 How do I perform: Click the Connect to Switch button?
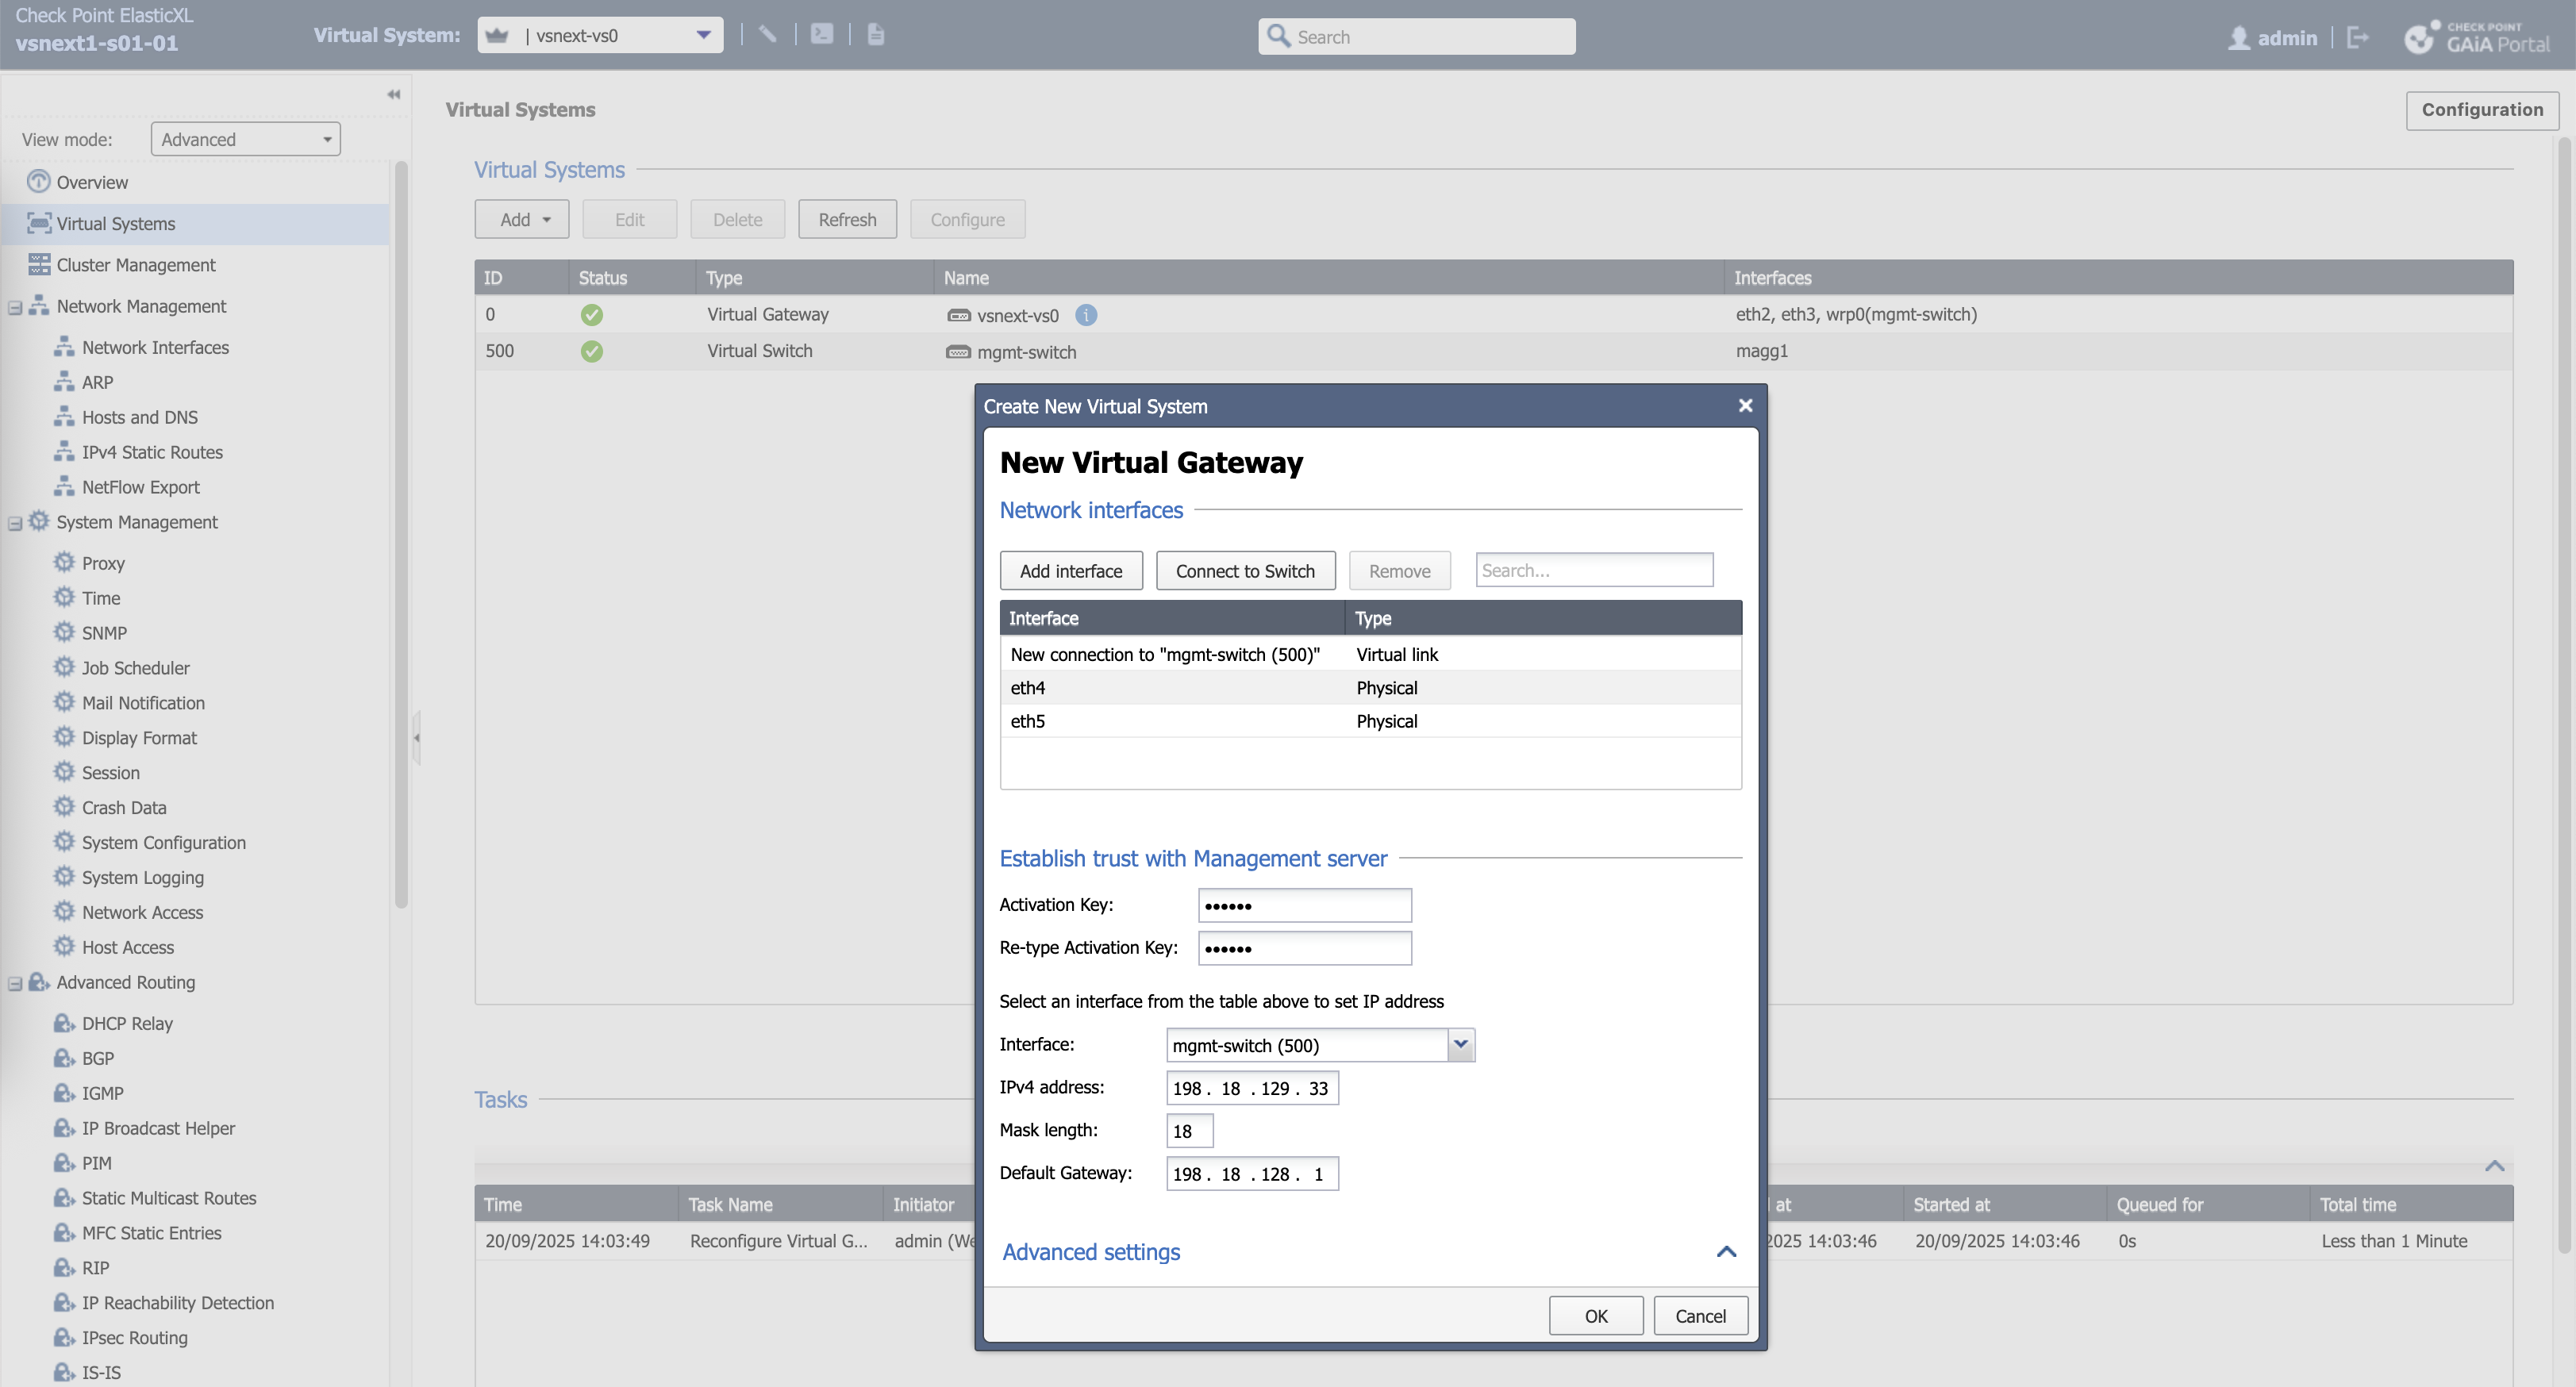(x=1244, y=571)
